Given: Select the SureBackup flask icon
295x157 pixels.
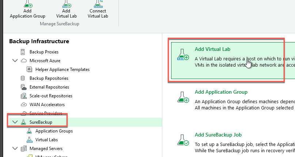Looking at the screenshot, I should (24, 122).
